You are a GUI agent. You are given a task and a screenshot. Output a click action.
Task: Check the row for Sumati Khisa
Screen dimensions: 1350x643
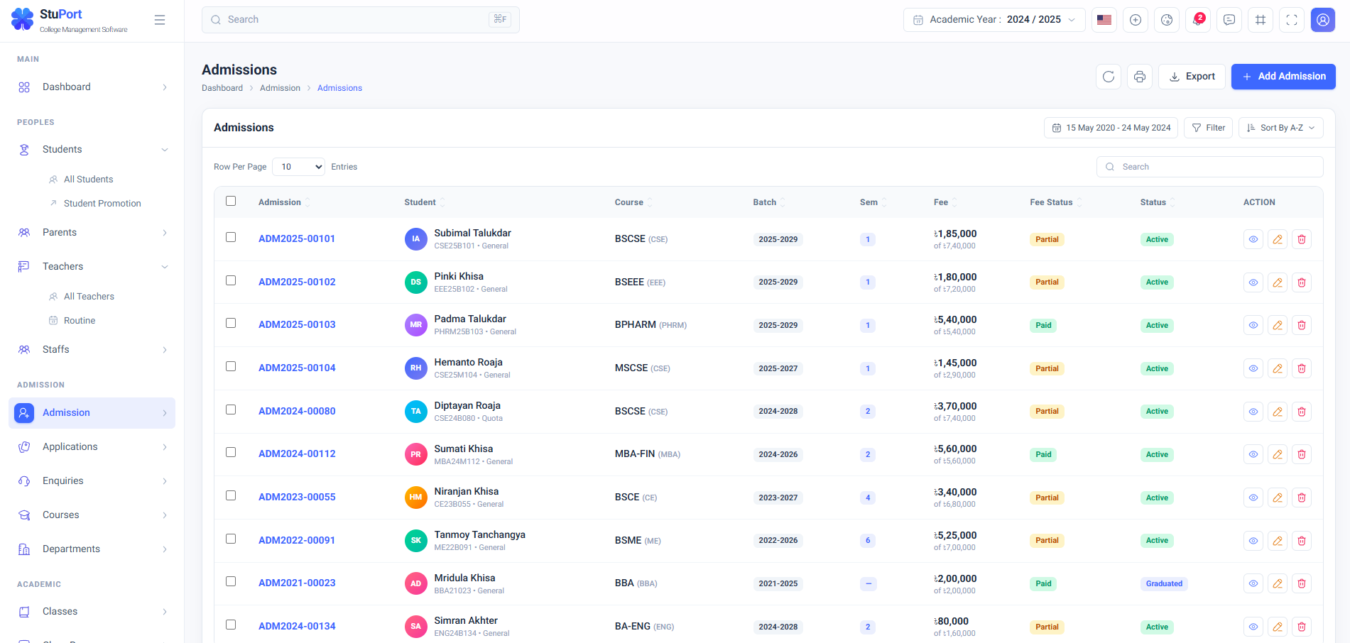[231, 452]
